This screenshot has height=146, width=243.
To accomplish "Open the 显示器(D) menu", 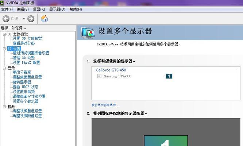I will [x=57, y=9].
